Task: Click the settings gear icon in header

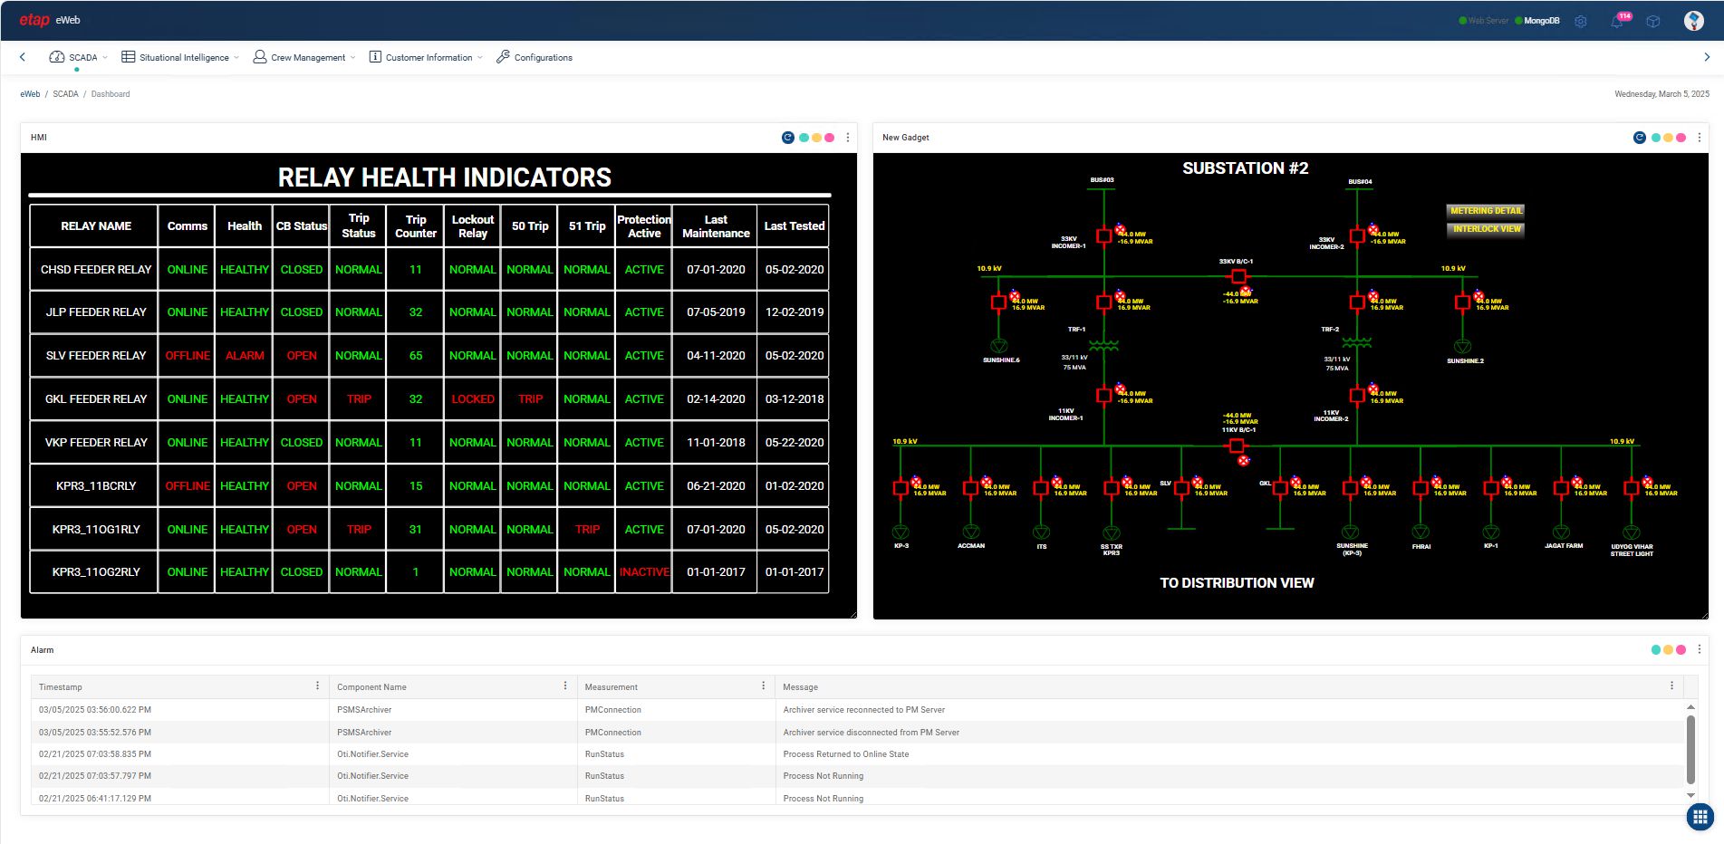Action: click(x=1581, y=21)
